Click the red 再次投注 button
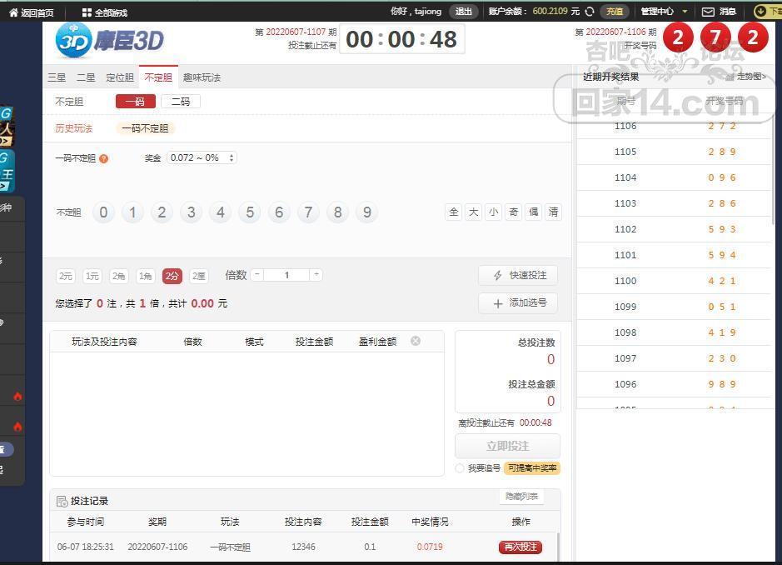Image resolution: width=782 pixels, height=565 pixels. [520, 547]
